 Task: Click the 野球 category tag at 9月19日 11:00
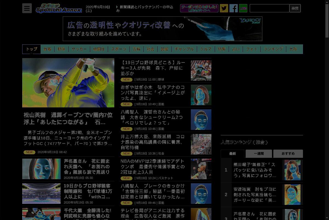pyautogui.click(x=161, y=80)
